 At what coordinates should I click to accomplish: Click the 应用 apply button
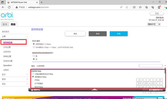pos(119,34)
